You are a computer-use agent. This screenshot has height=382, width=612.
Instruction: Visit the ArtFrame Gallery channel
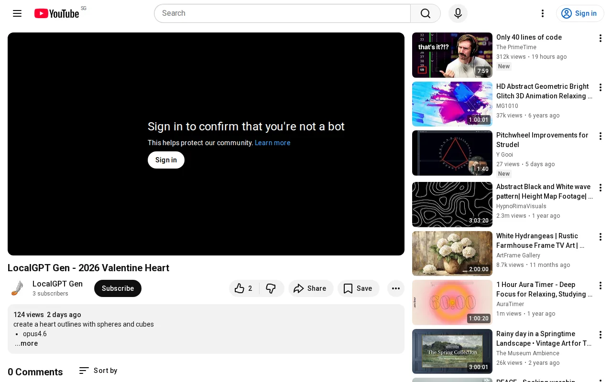pyautogui.click(x=518, y=255)
